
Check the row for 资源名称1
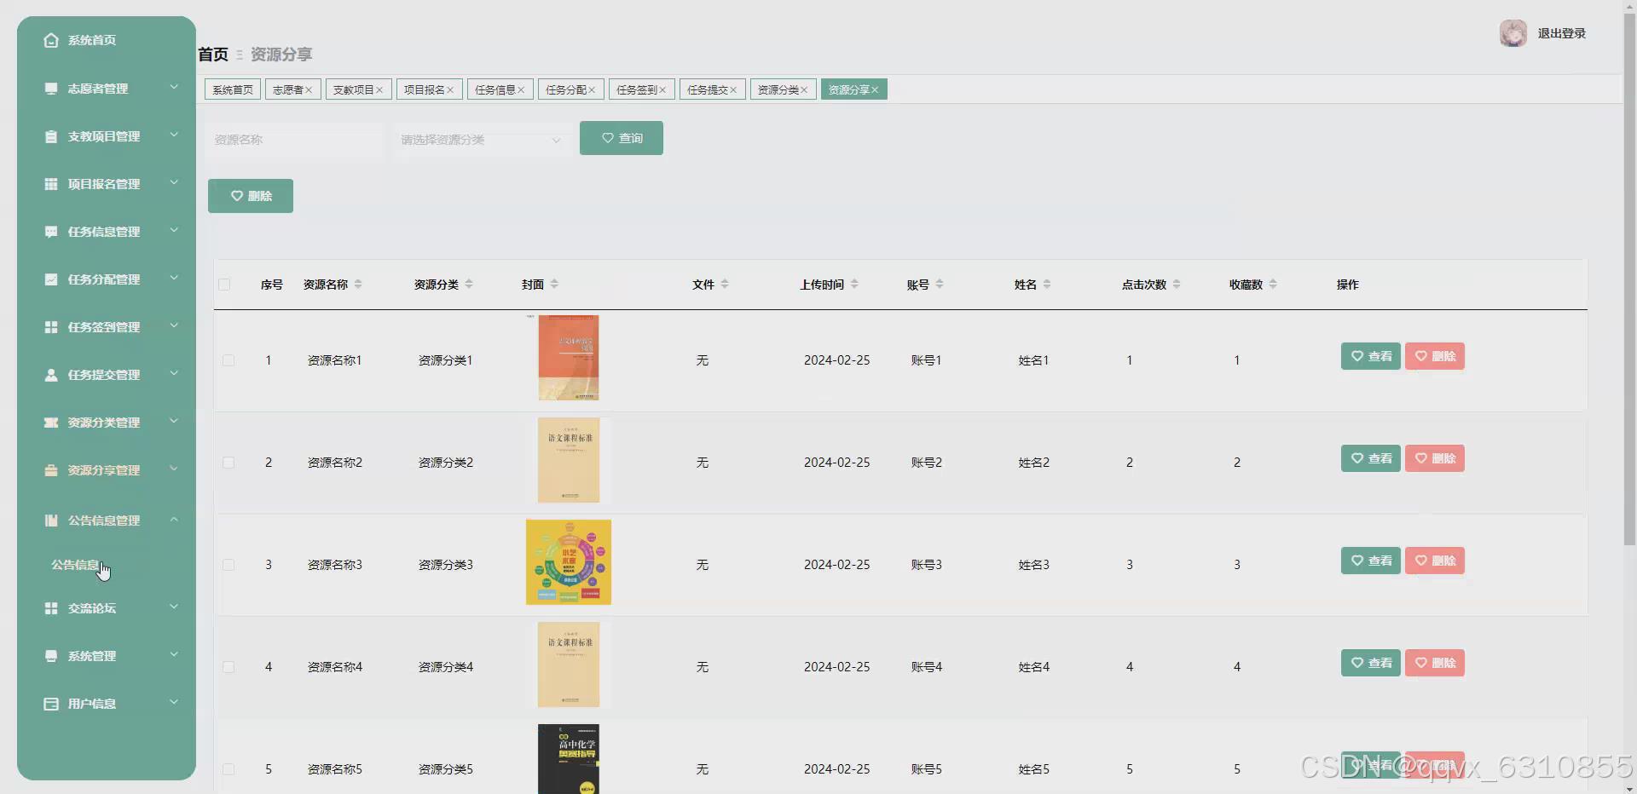(228, 360)
